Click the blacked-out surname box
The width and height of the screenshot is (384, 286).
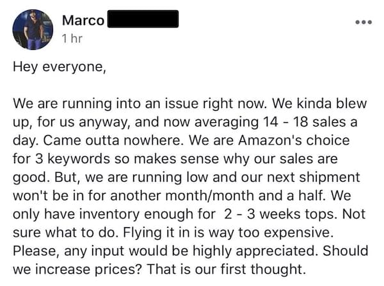click(x=142, y=19)
